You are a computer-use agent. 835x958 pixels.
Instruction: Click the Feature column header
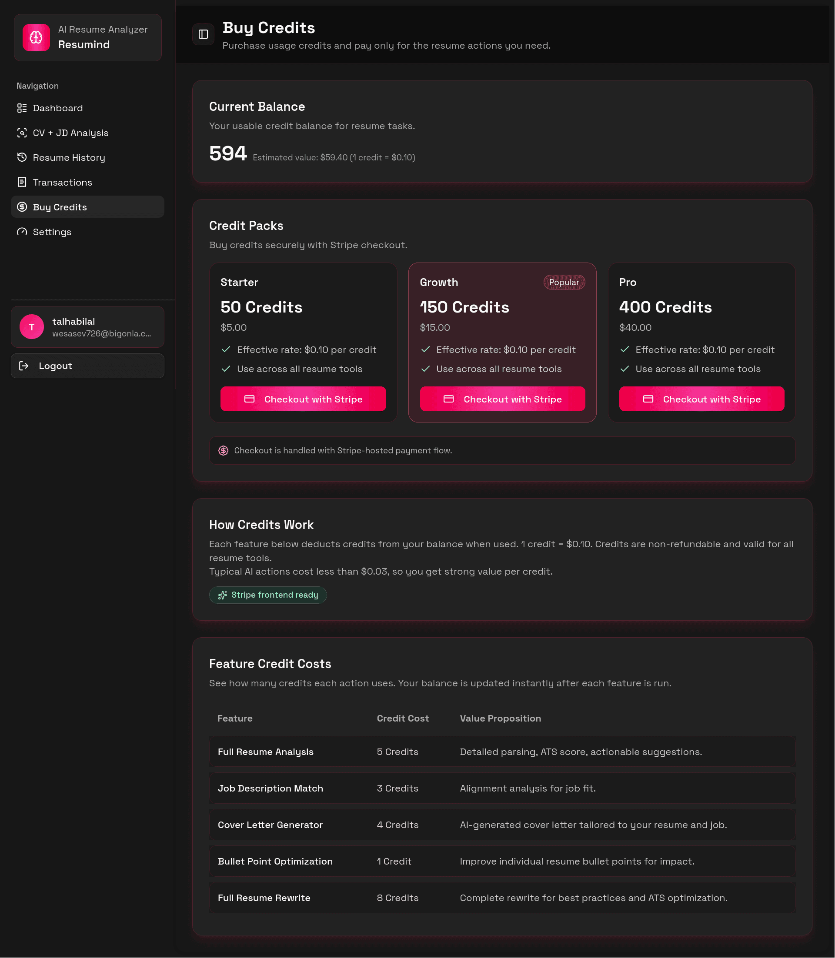(x=235, y=718)
